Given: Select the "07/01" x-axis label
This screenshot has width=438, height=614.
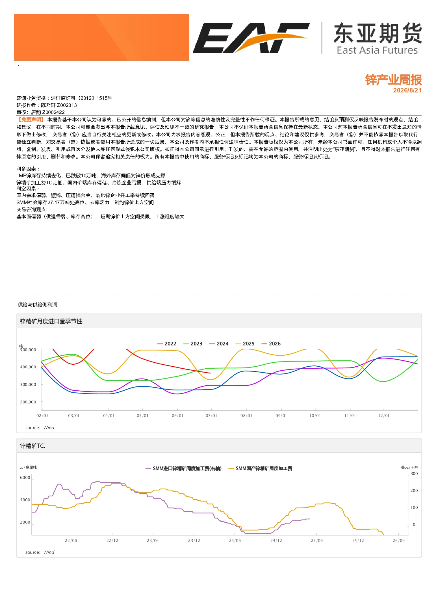Looking at the screenshot, I should click(x=211, y=416).
